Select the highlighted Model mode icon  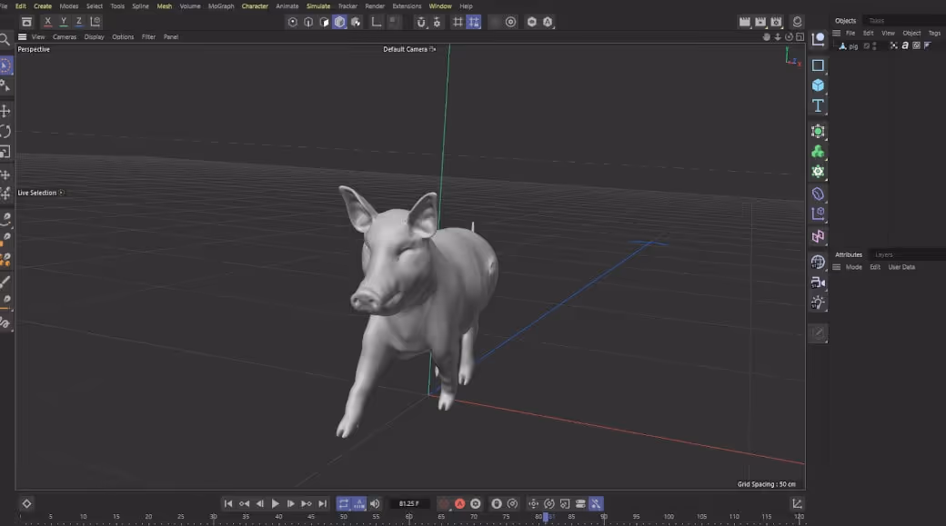339,23
